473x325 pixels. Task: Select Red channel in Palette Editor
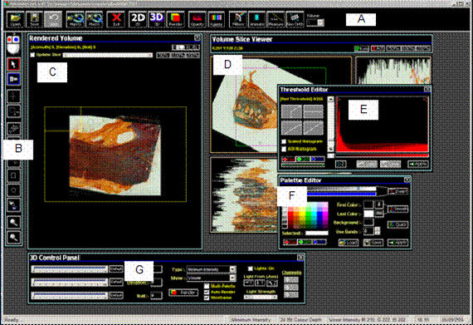pos(290,242)
